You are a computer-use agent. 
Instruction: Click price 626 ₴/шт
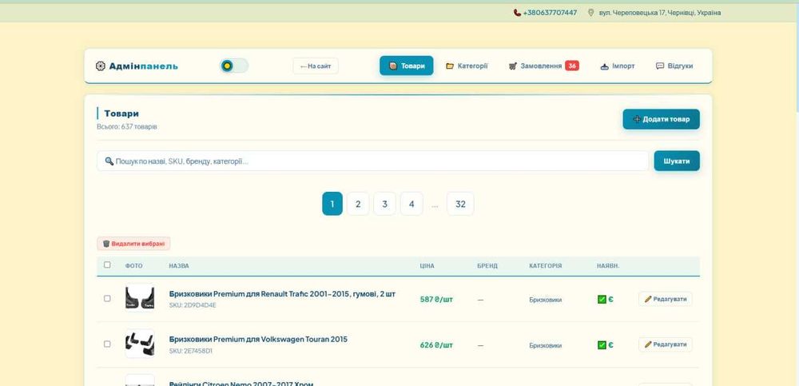436,345
